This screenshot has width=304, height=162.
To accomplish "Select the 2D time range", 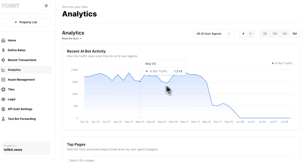I will click(265, 34).
